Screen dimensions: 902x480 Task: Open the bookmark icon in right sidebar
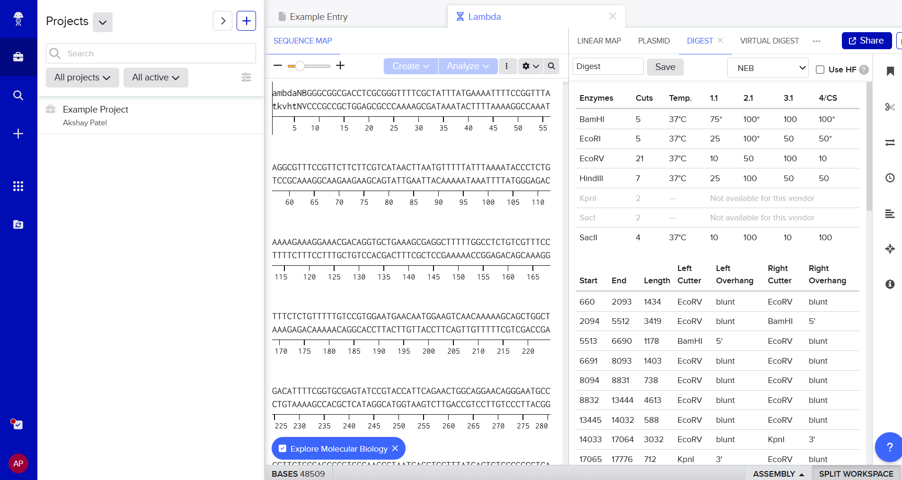890,71
